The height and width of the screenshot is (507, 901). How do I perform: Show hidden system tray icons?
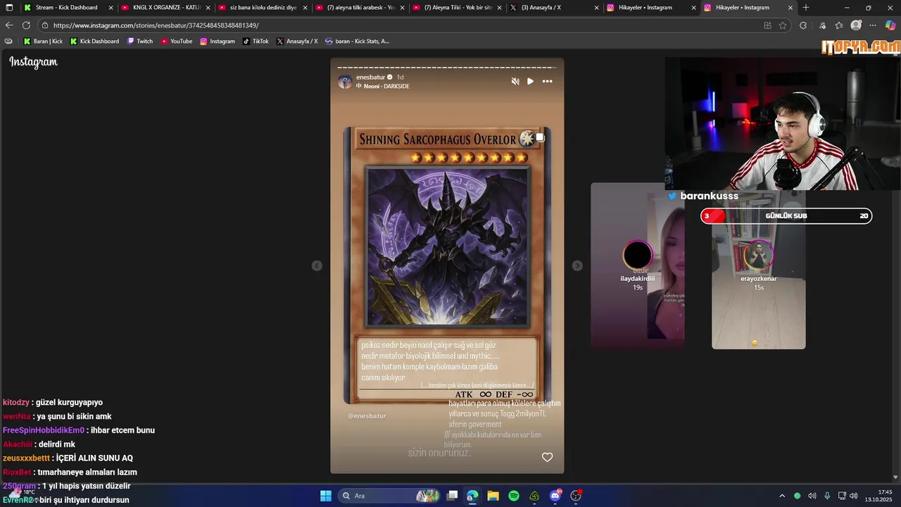click(781, 496)
